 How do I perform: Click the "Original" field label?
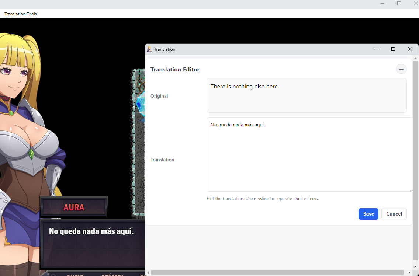click(x=159, y=96)
